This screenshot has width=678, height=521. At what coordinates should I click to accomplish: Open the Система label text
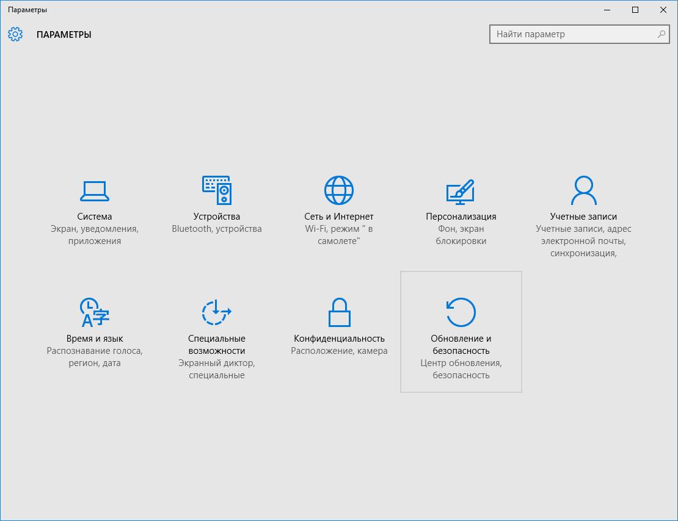point(95,217)
